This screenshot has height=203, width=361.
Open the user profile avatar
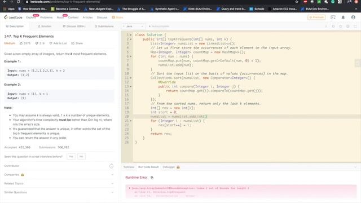[353, 17]
